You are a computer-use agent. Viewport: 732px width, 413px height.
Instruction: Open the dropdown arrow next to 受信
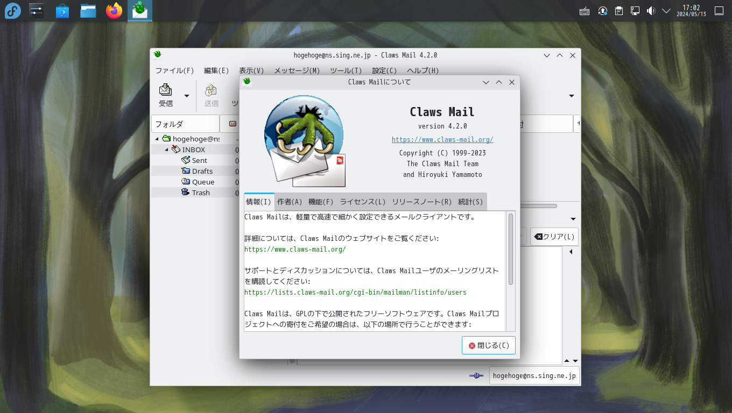[187, 96]
